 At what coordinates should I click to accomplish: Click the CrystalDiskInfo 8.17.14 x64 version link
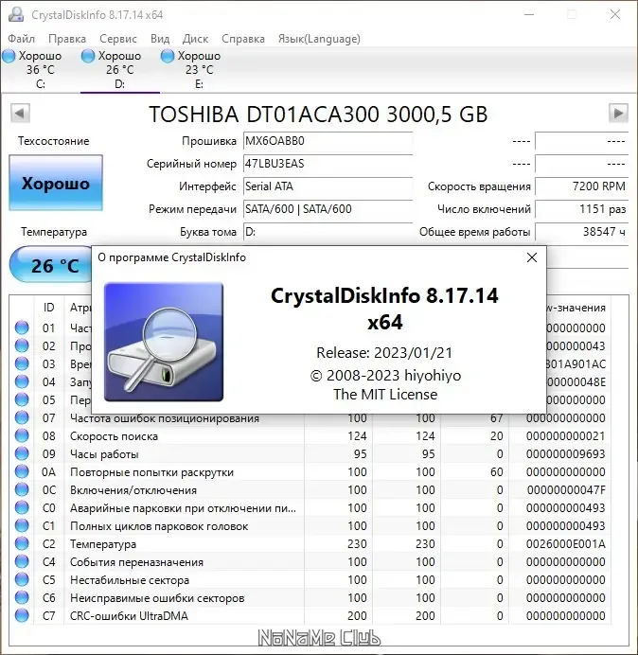(x=384, y=309)
